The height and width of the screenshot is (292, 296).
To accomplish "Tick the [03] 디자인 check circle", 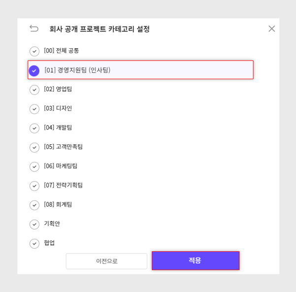I will (34, 109).
